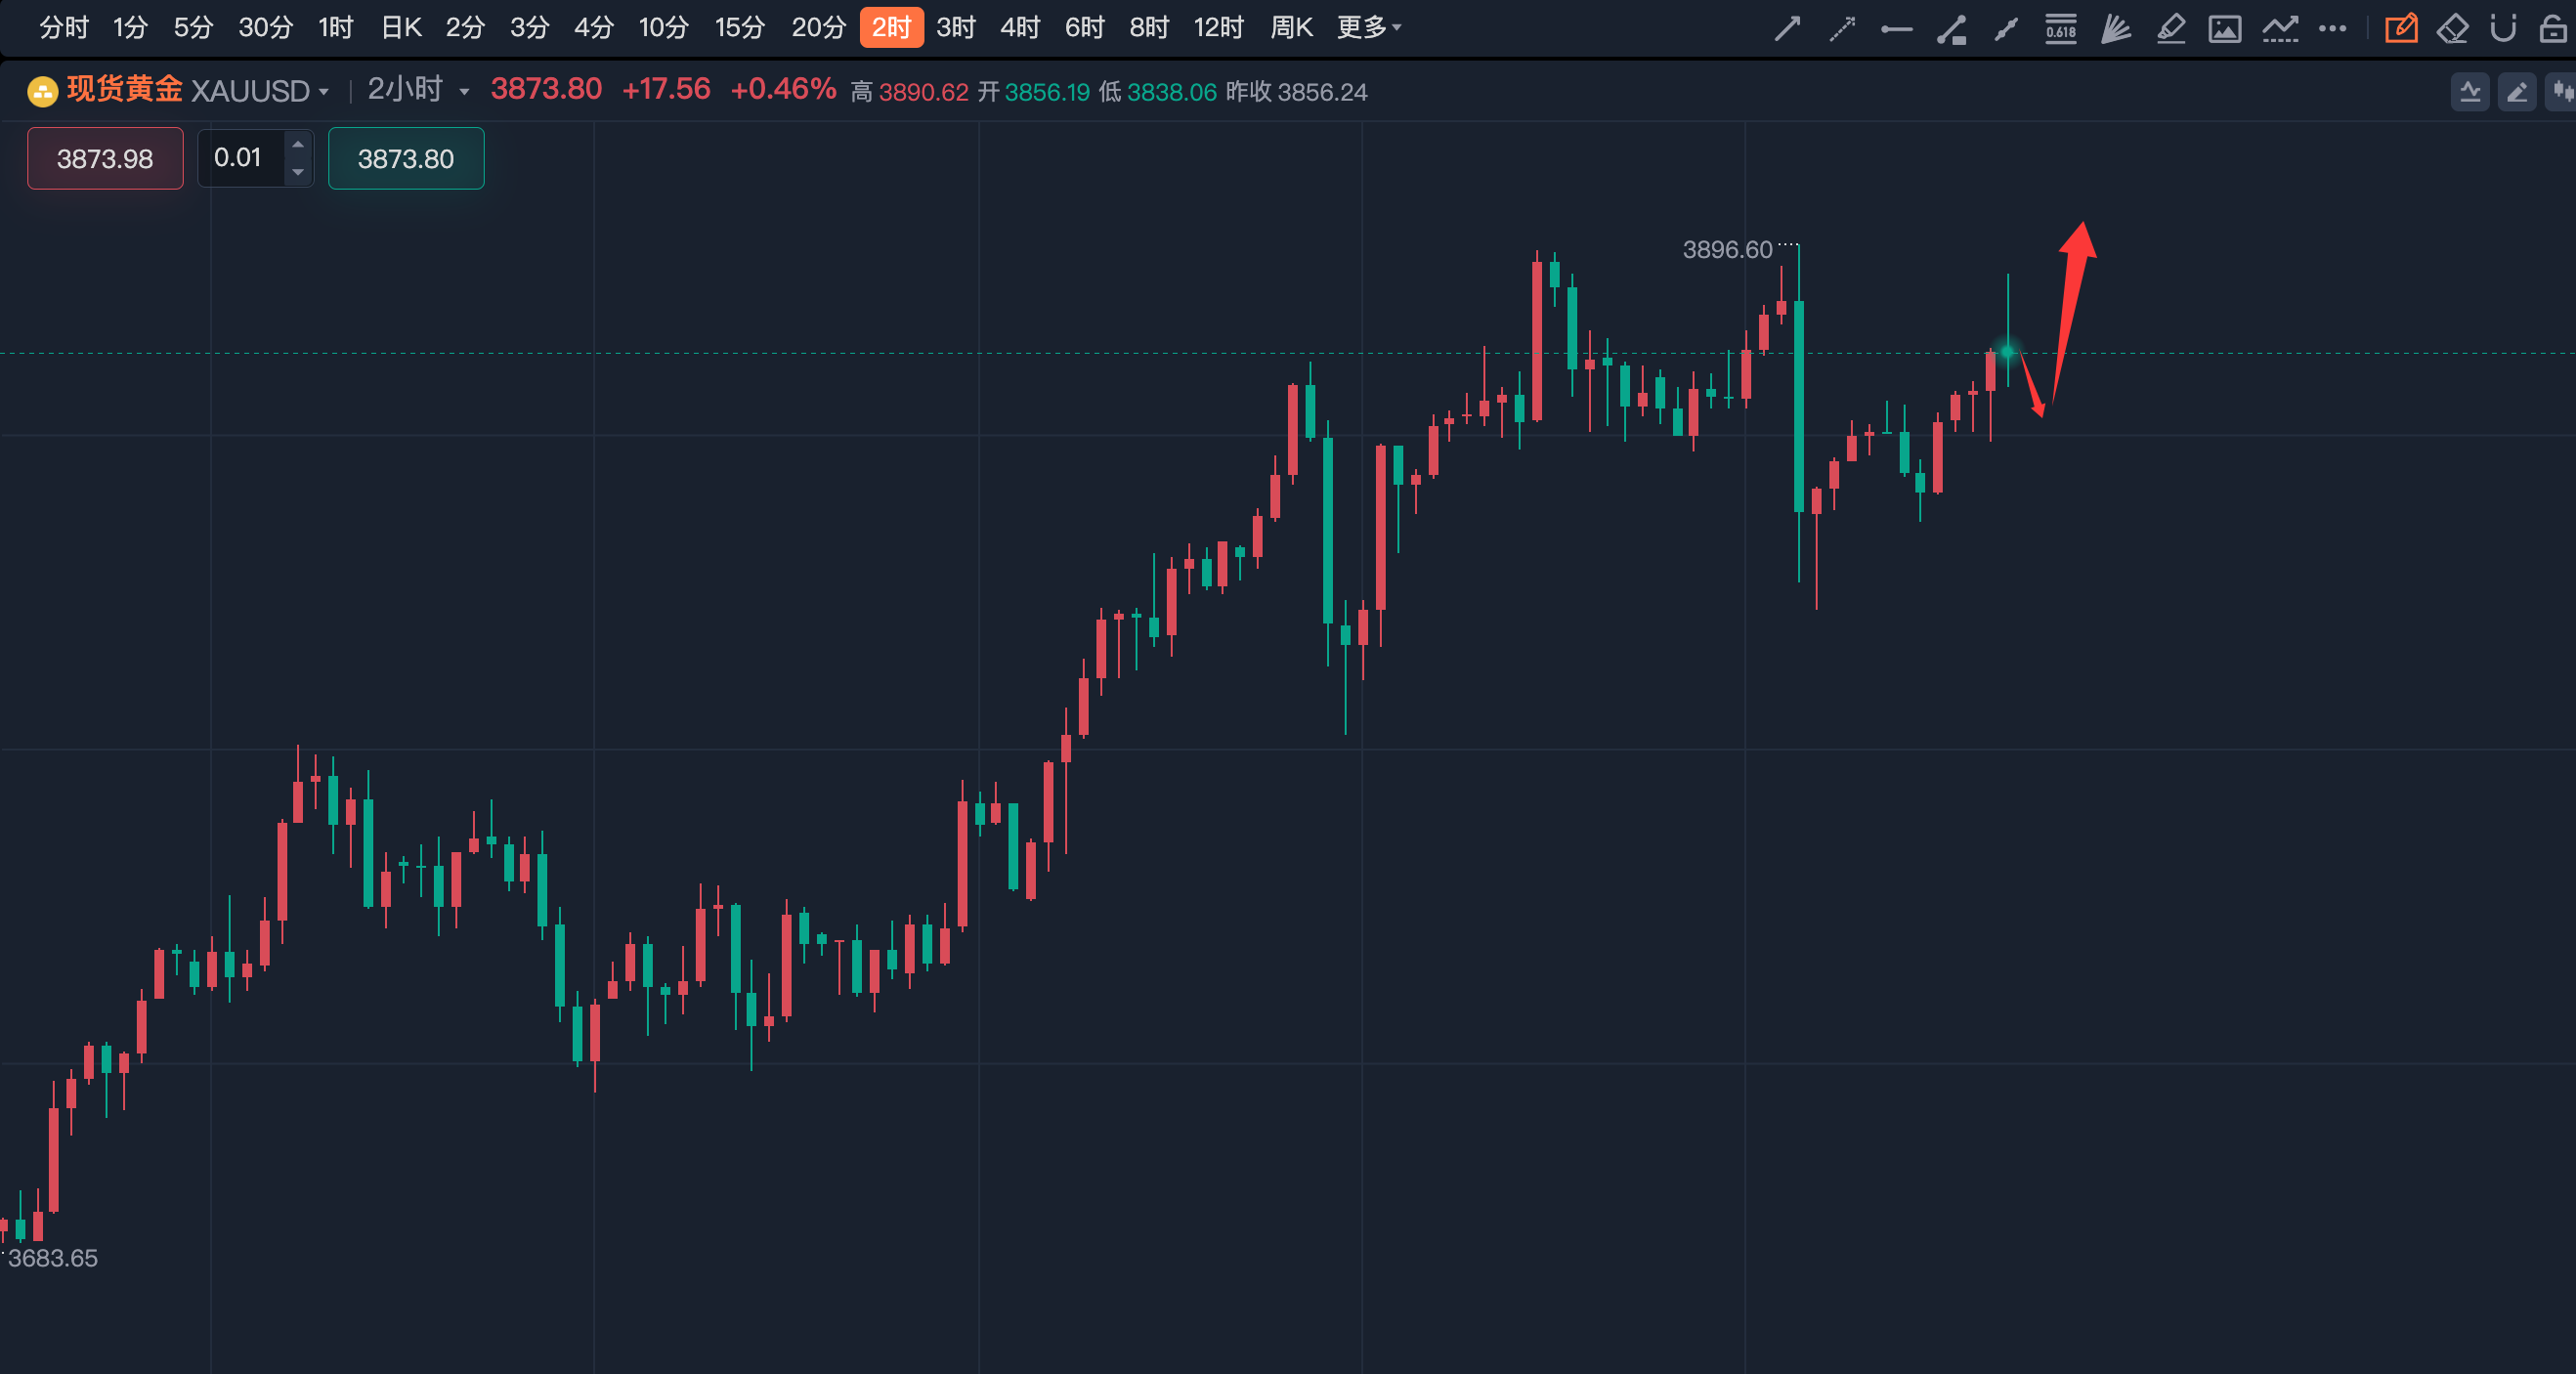Image resolution: width=2576 pixels, height=1374 pixels.
Task: Open the more drawing tools ellipsis
Action: 2332,29
